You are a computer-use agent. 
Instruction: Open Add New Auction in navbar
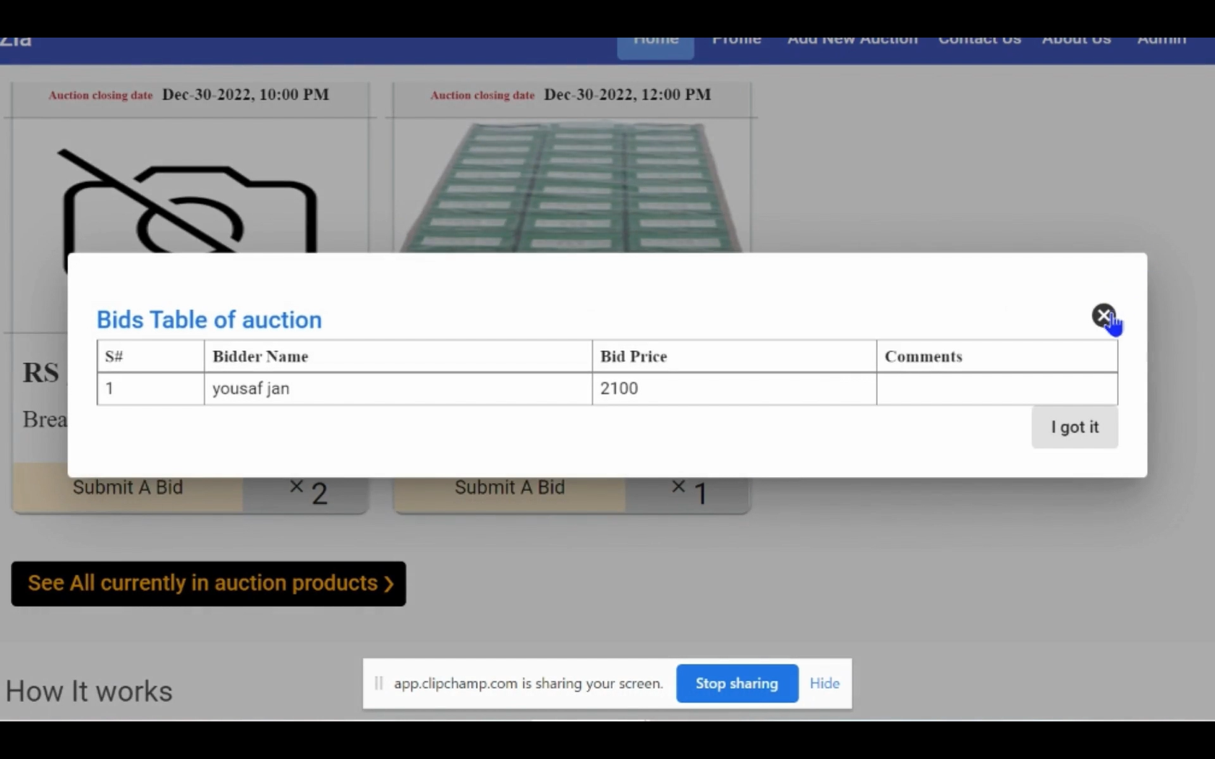(852, 43)
